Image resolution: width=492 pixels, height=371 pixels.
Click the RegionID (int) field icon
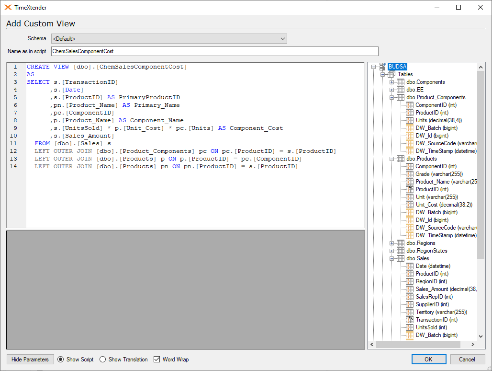[x=410, y=281]
